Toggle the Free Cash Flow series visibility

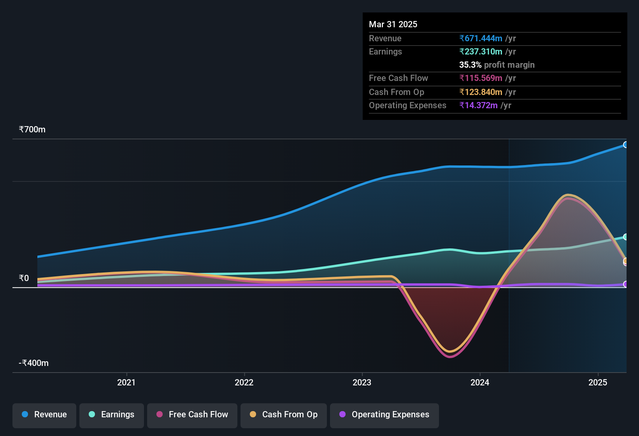click(192, 415)
